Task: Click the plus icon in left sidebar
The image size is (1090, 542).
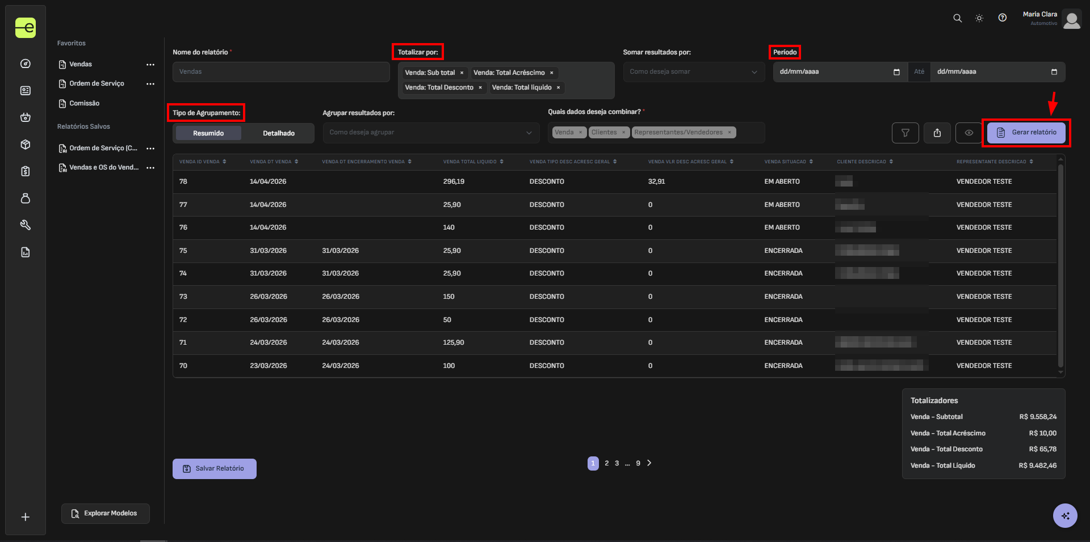Action: 26,517
